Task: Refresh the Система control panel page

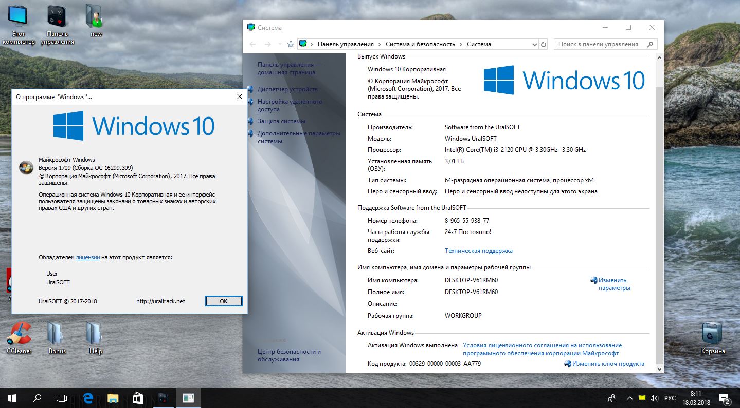Action: pos(544,44)
